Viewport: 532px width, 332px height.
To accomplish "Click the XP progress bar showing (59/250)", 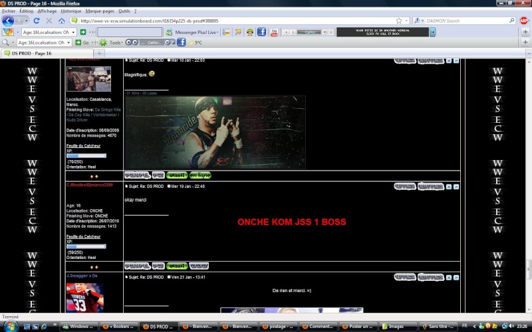I will pos(86,246).
